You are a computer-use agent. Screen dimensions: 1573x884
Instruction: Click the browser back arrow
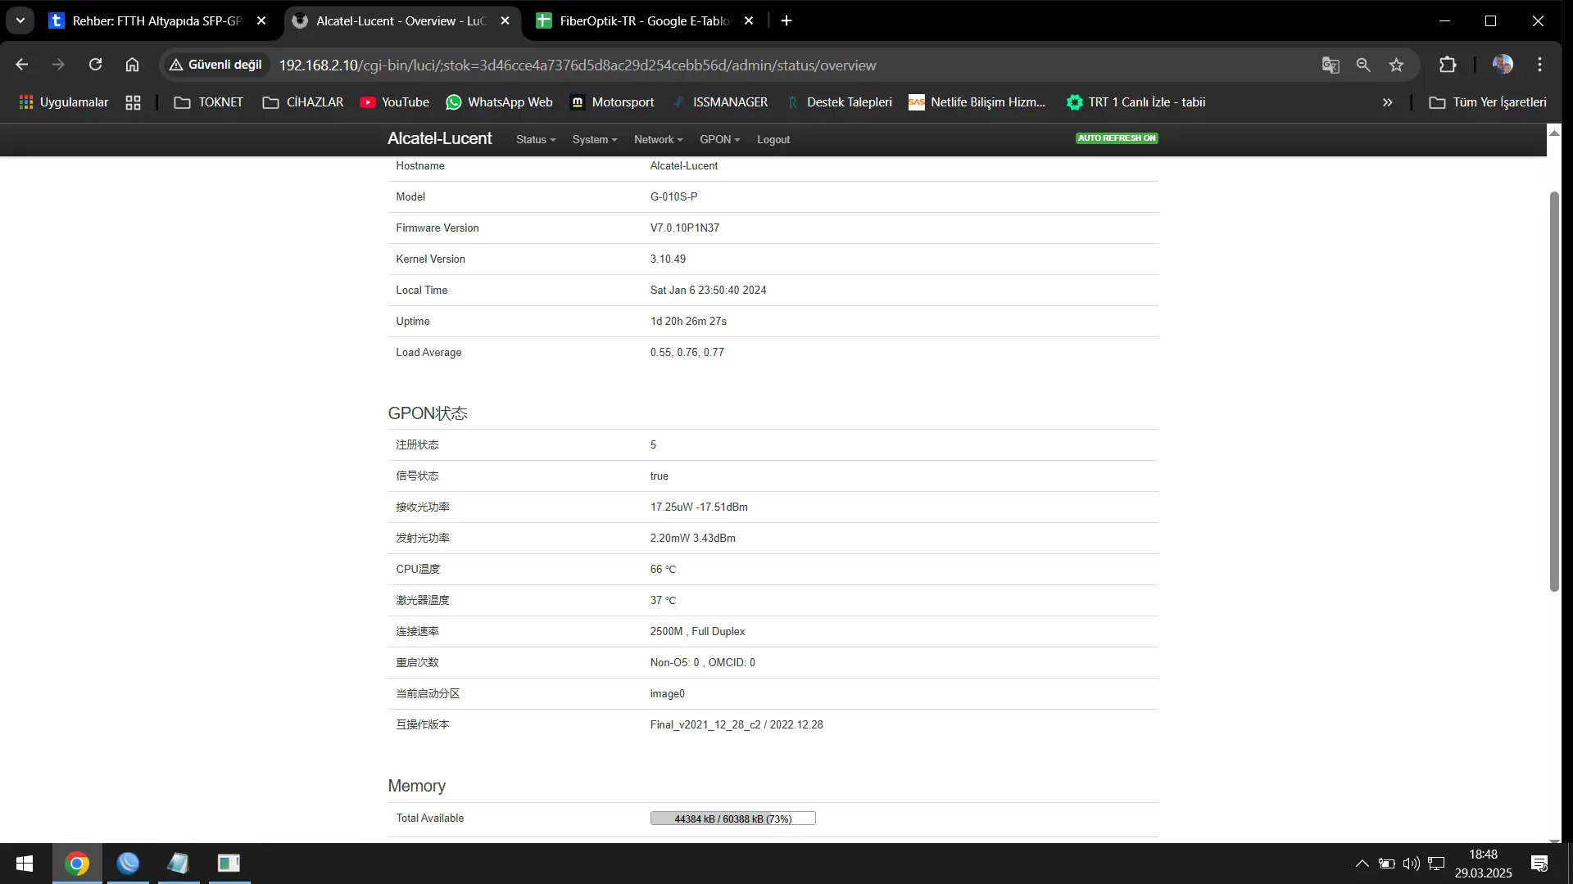(x=22, y=65)
